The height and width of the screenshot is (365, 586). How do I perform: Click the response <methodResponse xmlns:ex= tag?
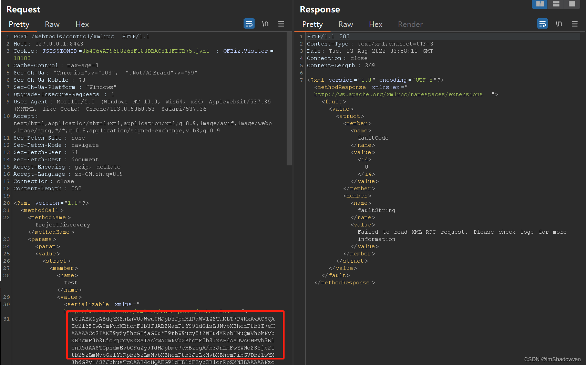[361, 87]
